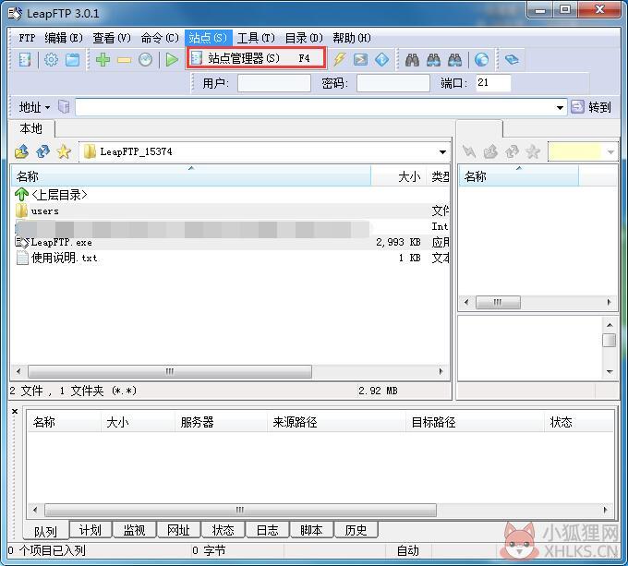Click the blue folder window toolbar icon
Screen dimensions: 628x566
(x=72, y=60)
